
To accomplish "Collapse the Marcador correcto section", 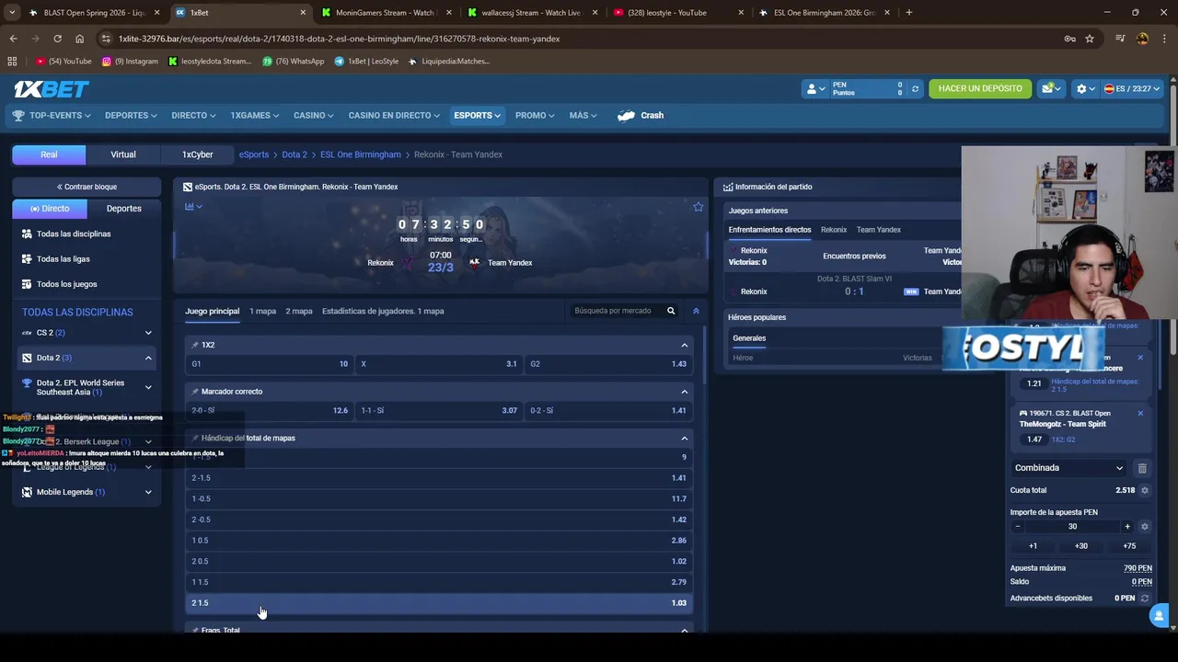I will [684, 392].
